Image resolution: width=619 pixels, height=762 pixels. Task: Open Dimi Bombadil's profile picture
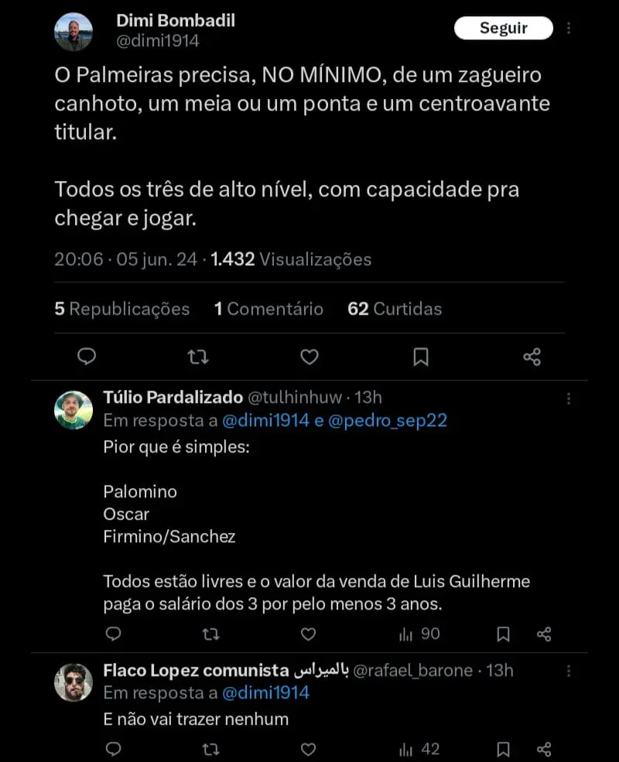[x=74, y=32]
